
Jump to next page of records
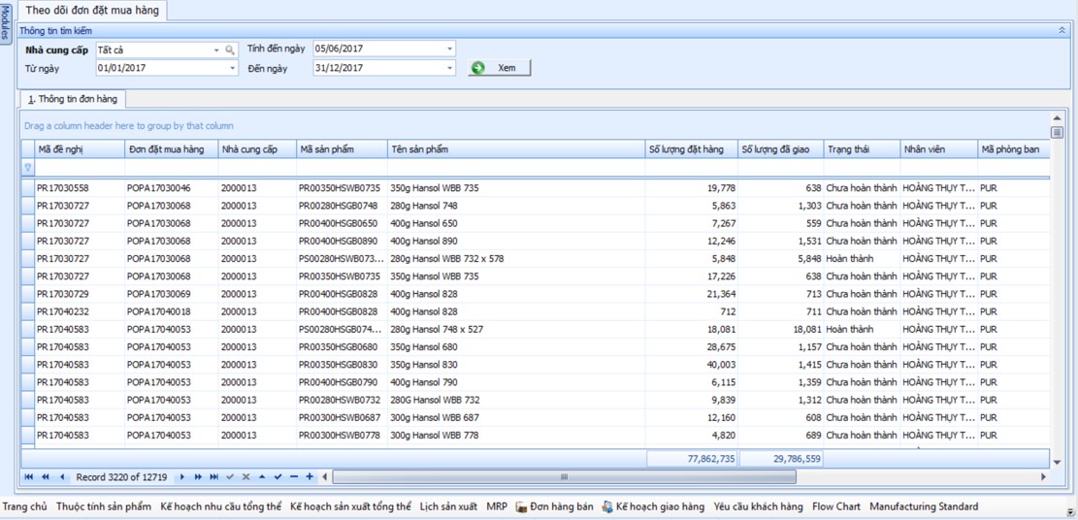point(198,476)
